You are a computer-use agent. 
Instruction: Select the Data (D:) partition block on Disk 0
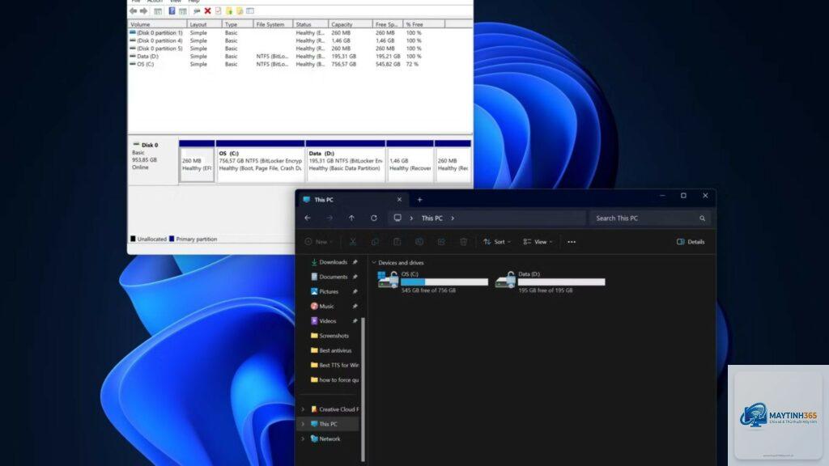click(x=346, y=161)
